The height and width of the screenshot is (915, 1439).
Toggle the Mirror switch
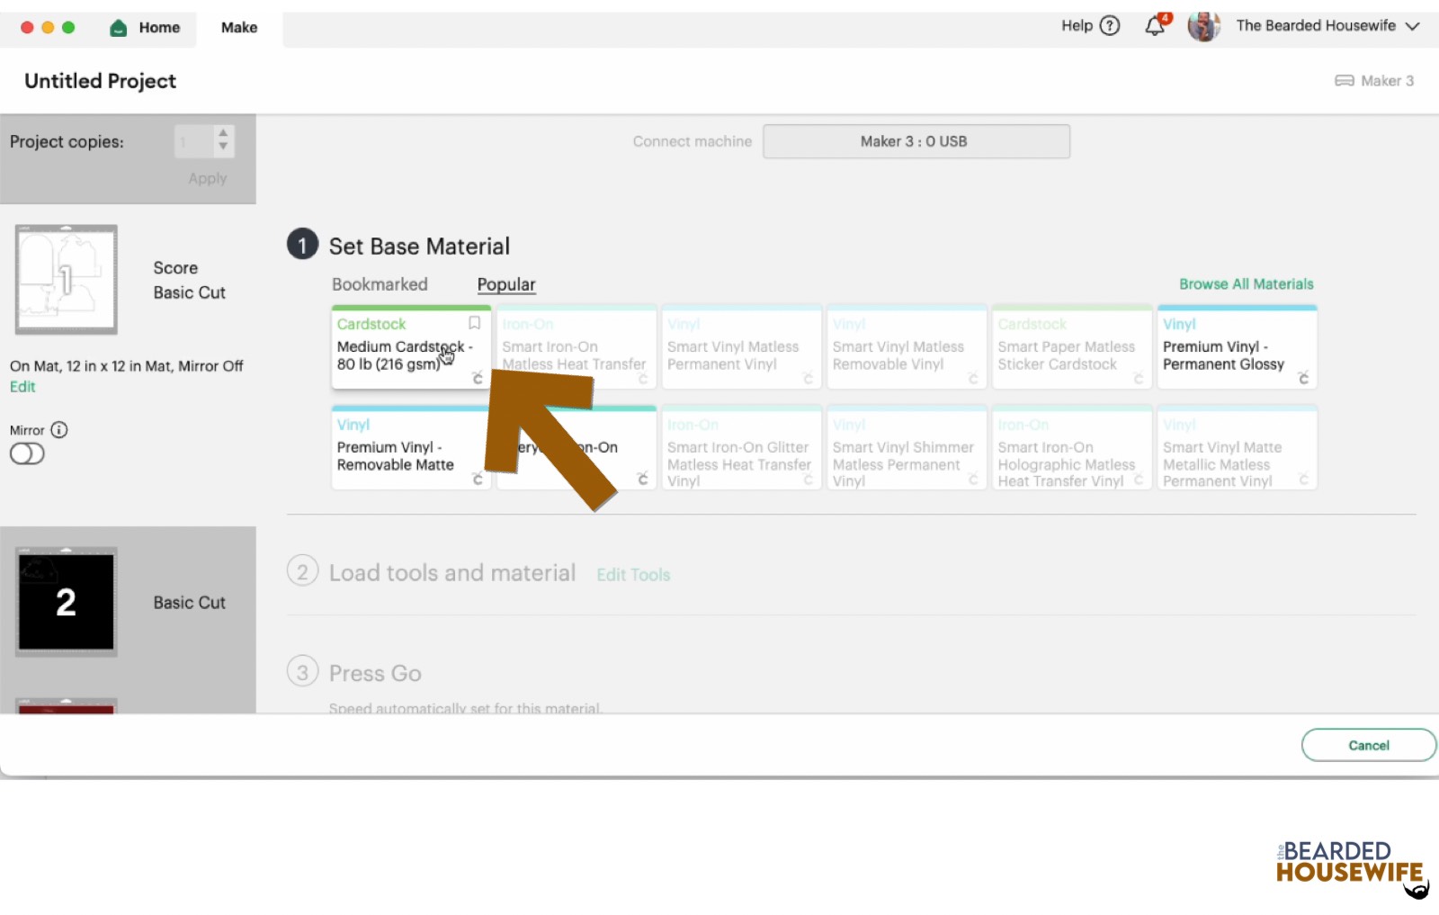27,453
